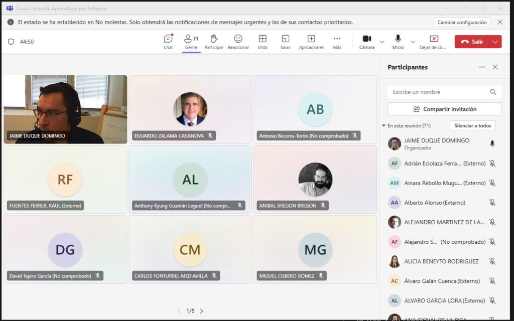
Task: Click the Teams logo in title bar
Action: coord(10,8)
